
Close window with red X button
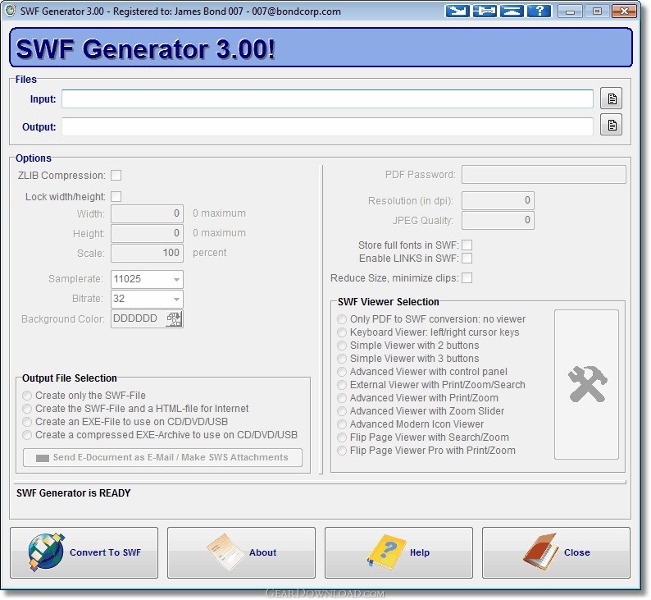click(x=624, y=11)
